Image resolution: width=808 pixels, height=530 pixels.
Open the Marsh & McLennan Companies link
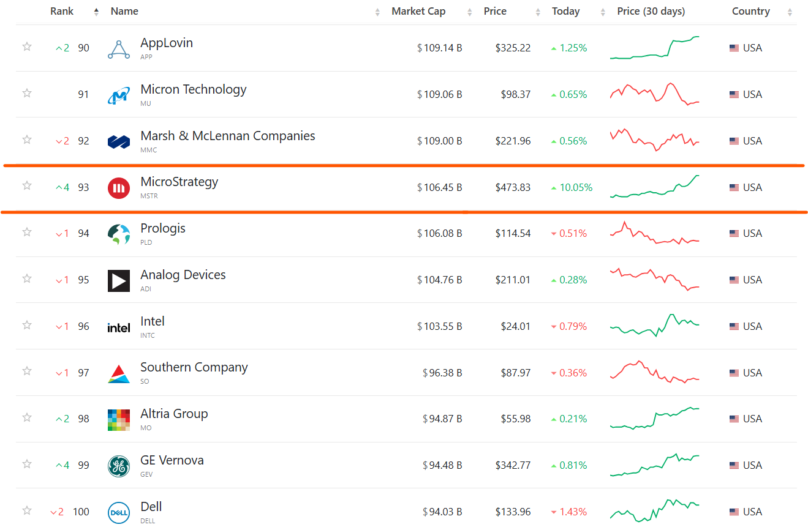(227, 136)
